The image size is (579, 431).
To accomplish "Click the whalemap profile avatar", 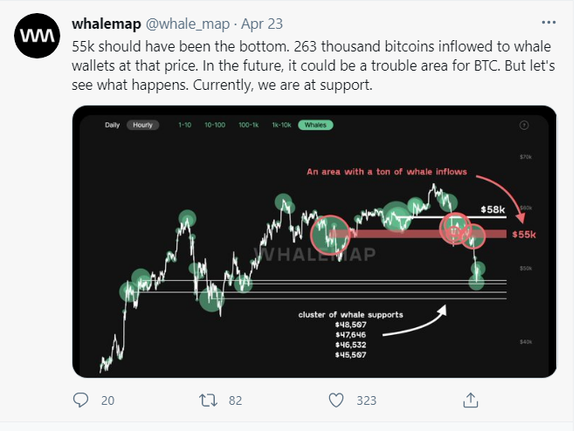I will click(x=36, y=36).
